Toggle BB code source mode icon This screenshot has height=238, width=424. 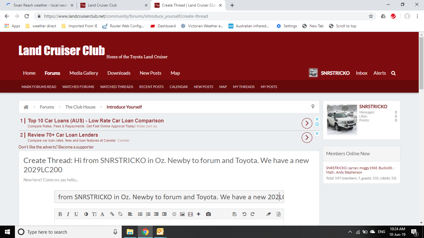pos(278,214)
